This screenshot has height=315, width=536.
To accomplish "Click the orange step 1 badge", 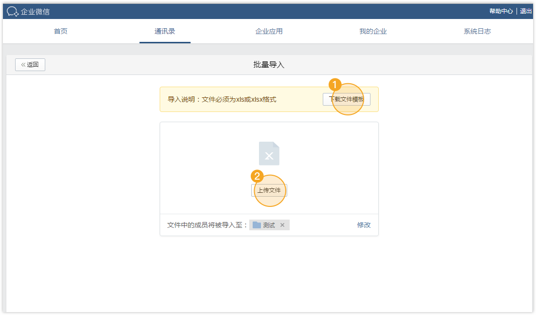I will (x=334, y=85).
